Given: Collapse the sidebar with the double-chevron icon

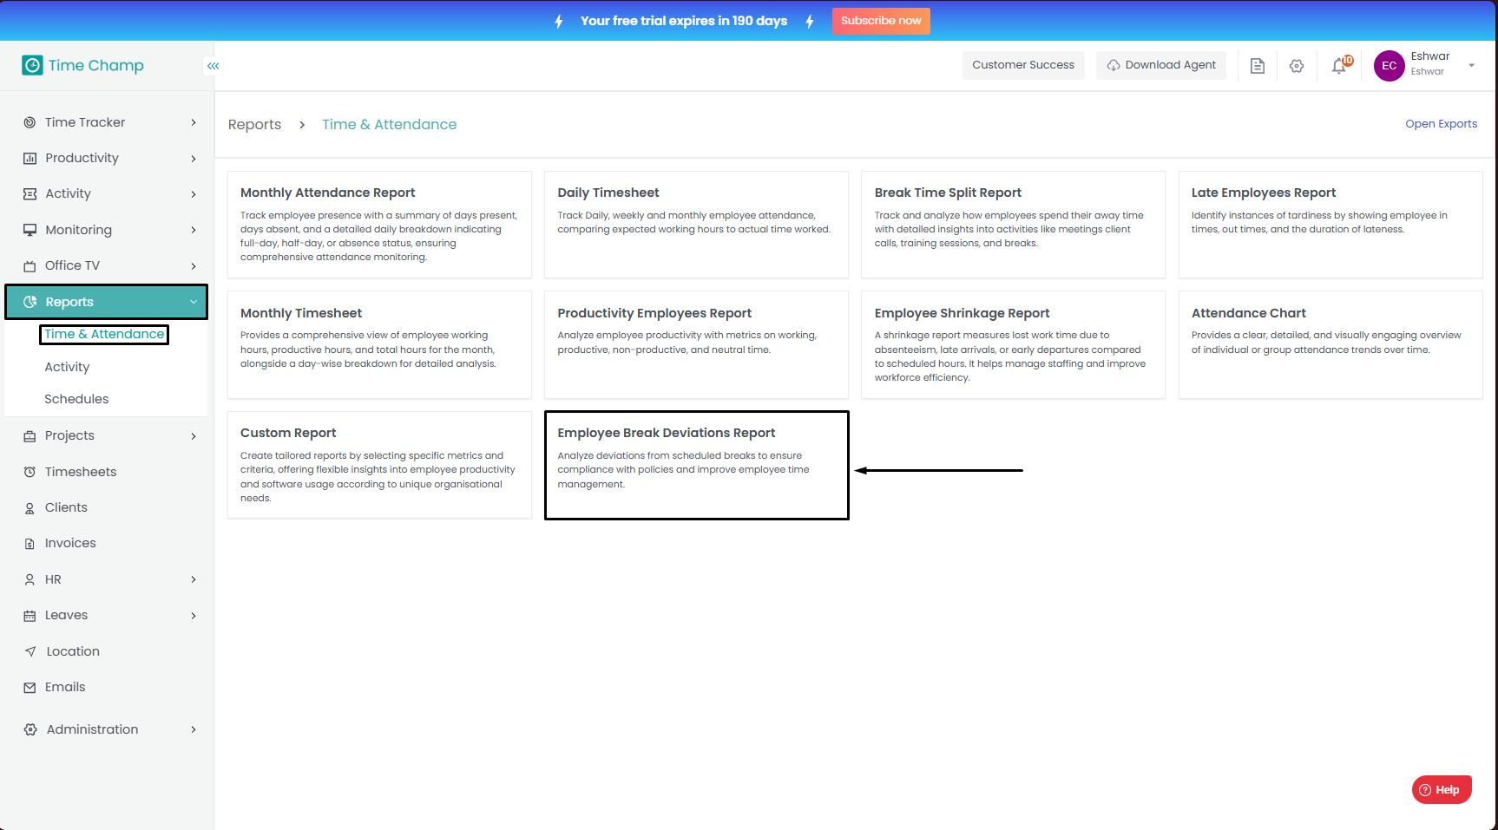Looking at the screenshot, I should coord(214,66).
